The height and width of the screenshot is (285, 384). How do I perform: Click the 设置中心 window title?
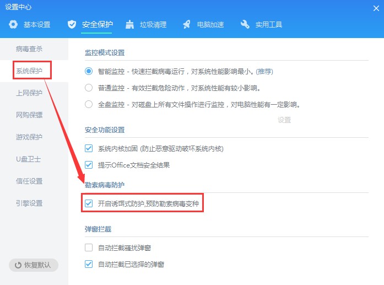point(18,7)
